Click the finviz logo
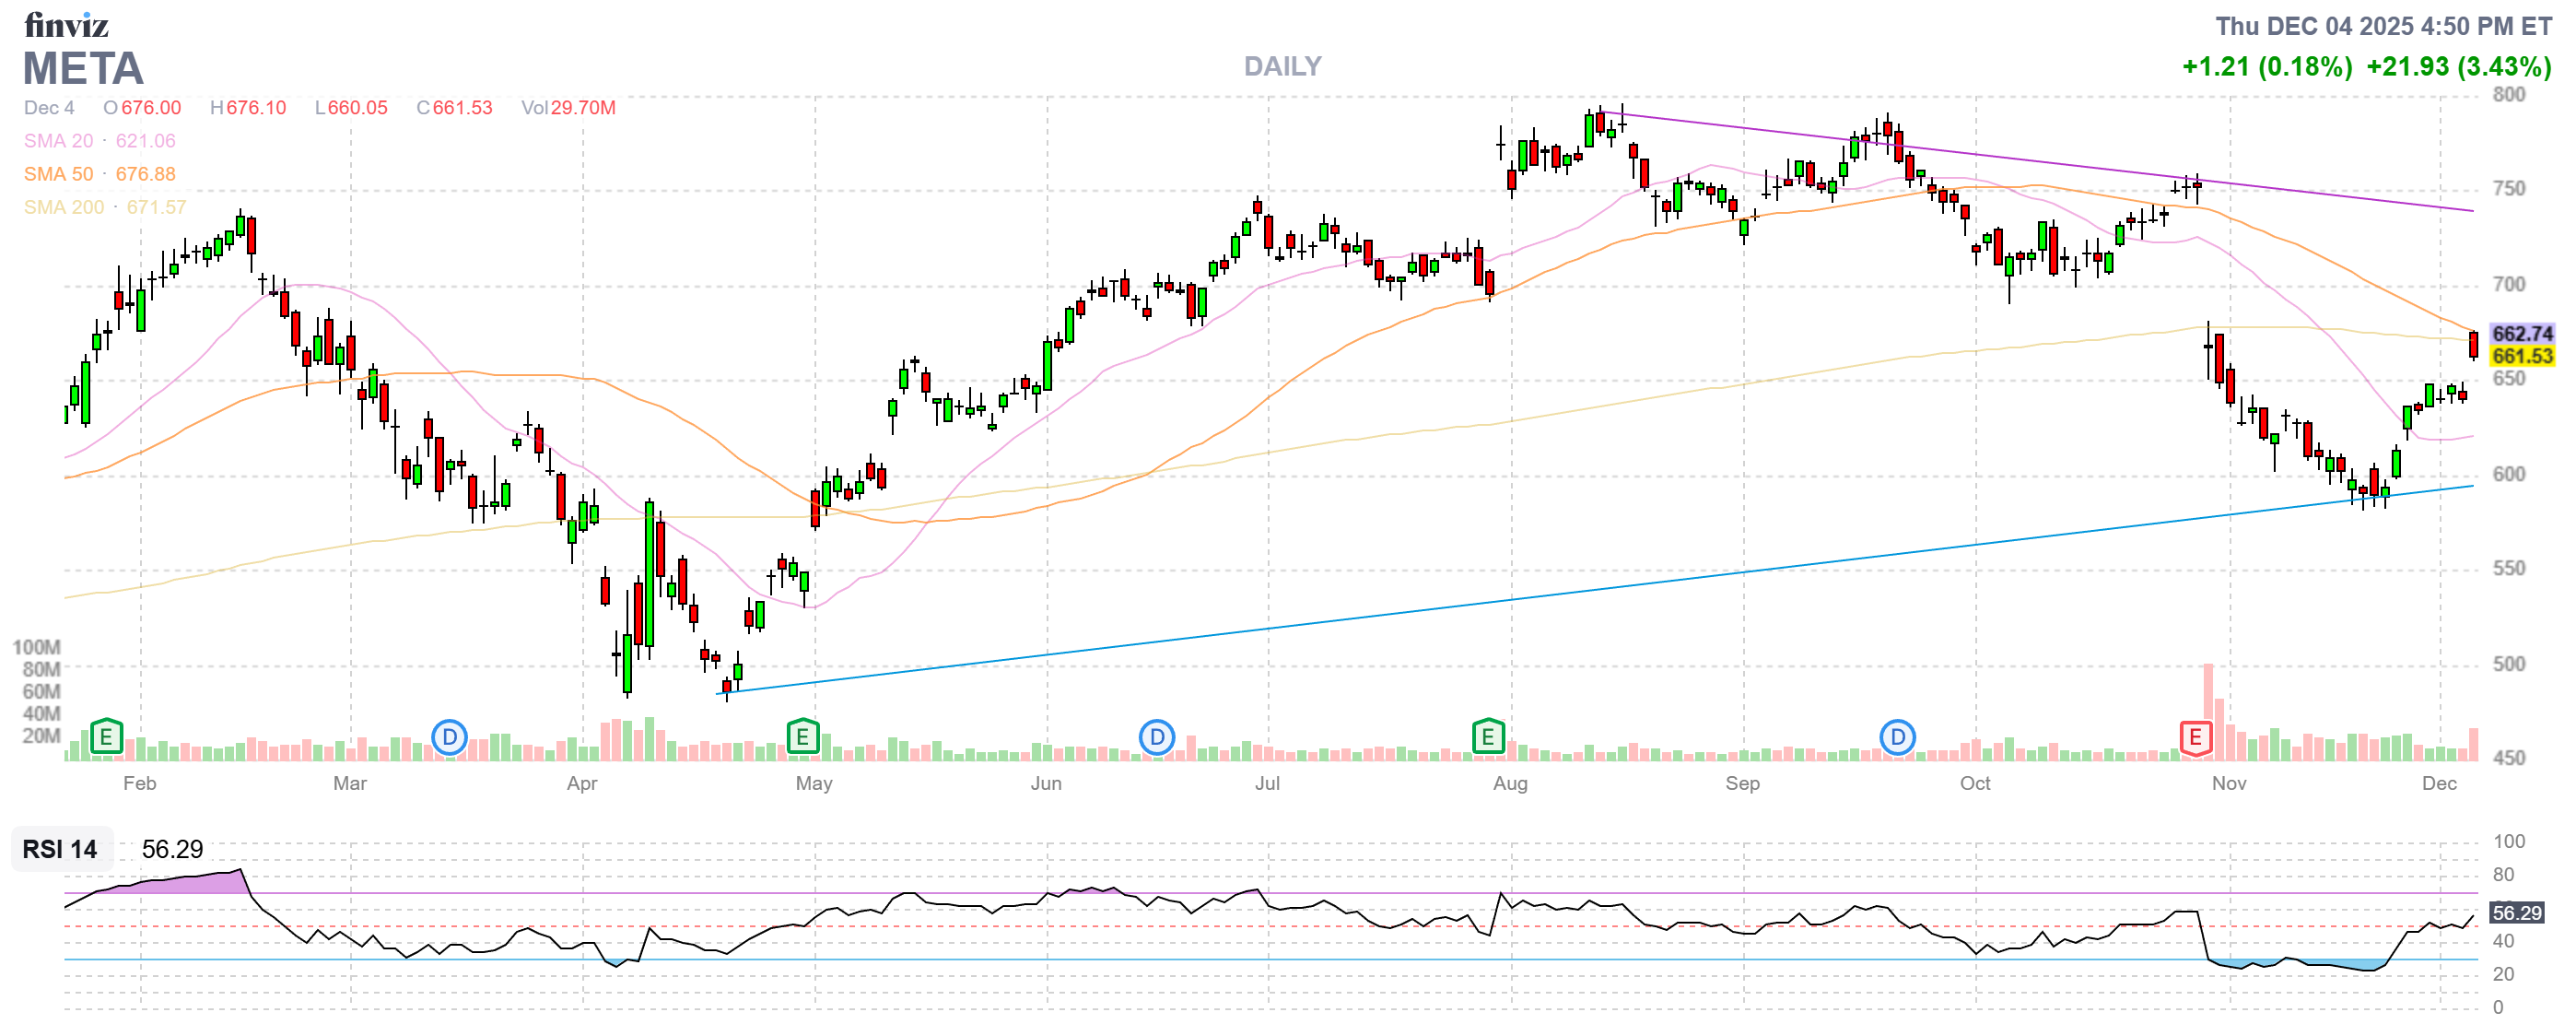The height and width of the screenshot is (1036, 2576). (x=66, y=24)
